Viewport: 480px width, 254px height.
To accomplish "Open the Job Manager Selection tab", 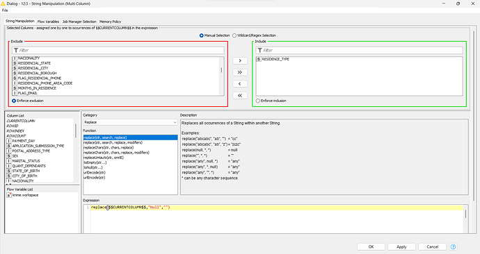I will (79, 22).
